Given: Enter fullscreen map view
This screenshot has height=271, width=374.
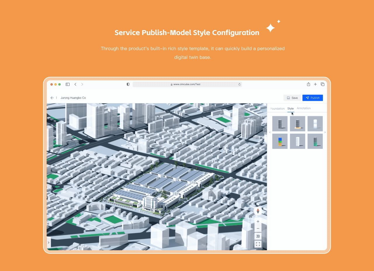Looking at the screenshot, I should (258, 244).
